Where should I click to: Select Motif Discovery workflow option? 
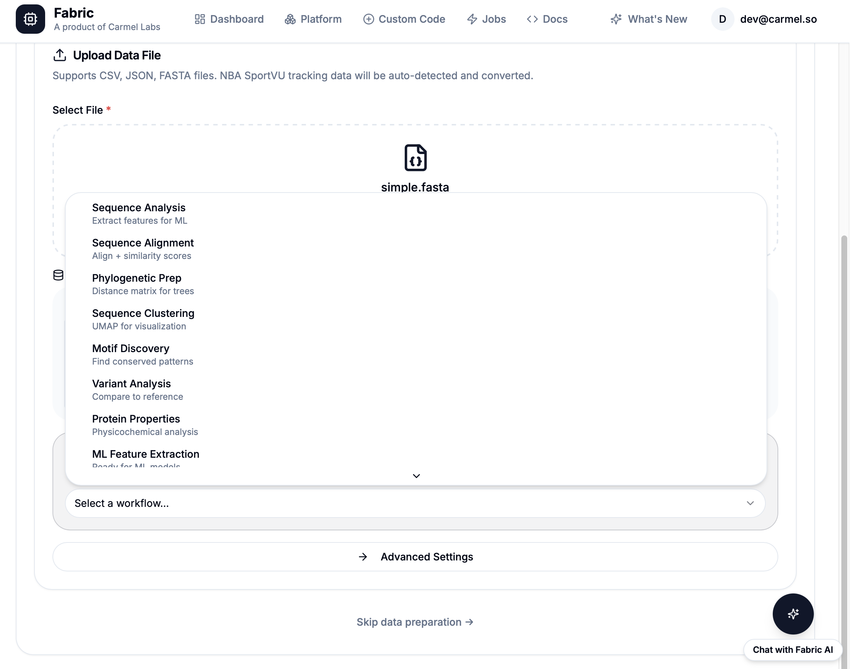pos(416,355)
